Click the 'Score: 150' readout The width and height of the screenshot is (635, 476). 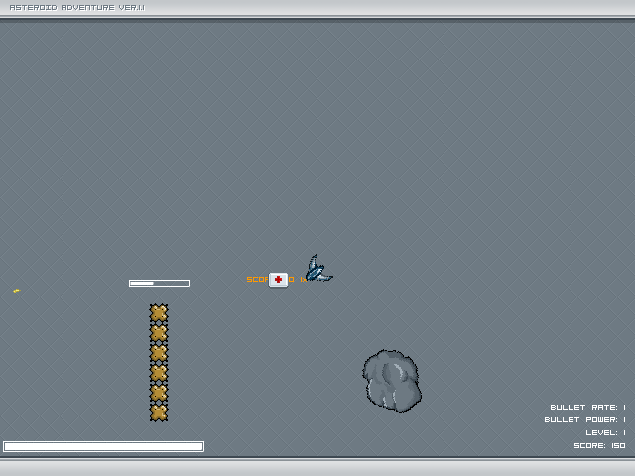[599, 445]
